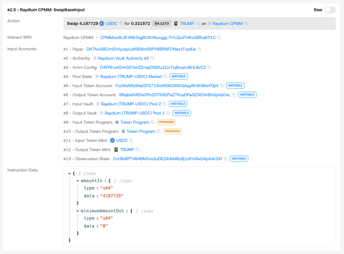This screenshot has width=344, height=254.
Task: Collapse the minimumAmountOut JSON node
Action: pyautogui.click(x=78, y=211)
